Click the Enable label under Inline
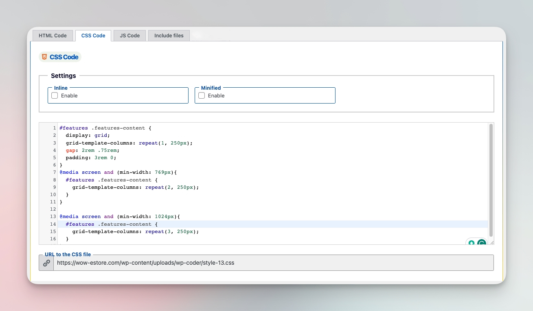Viewport: 533px width, 311px height. (69, 95)
